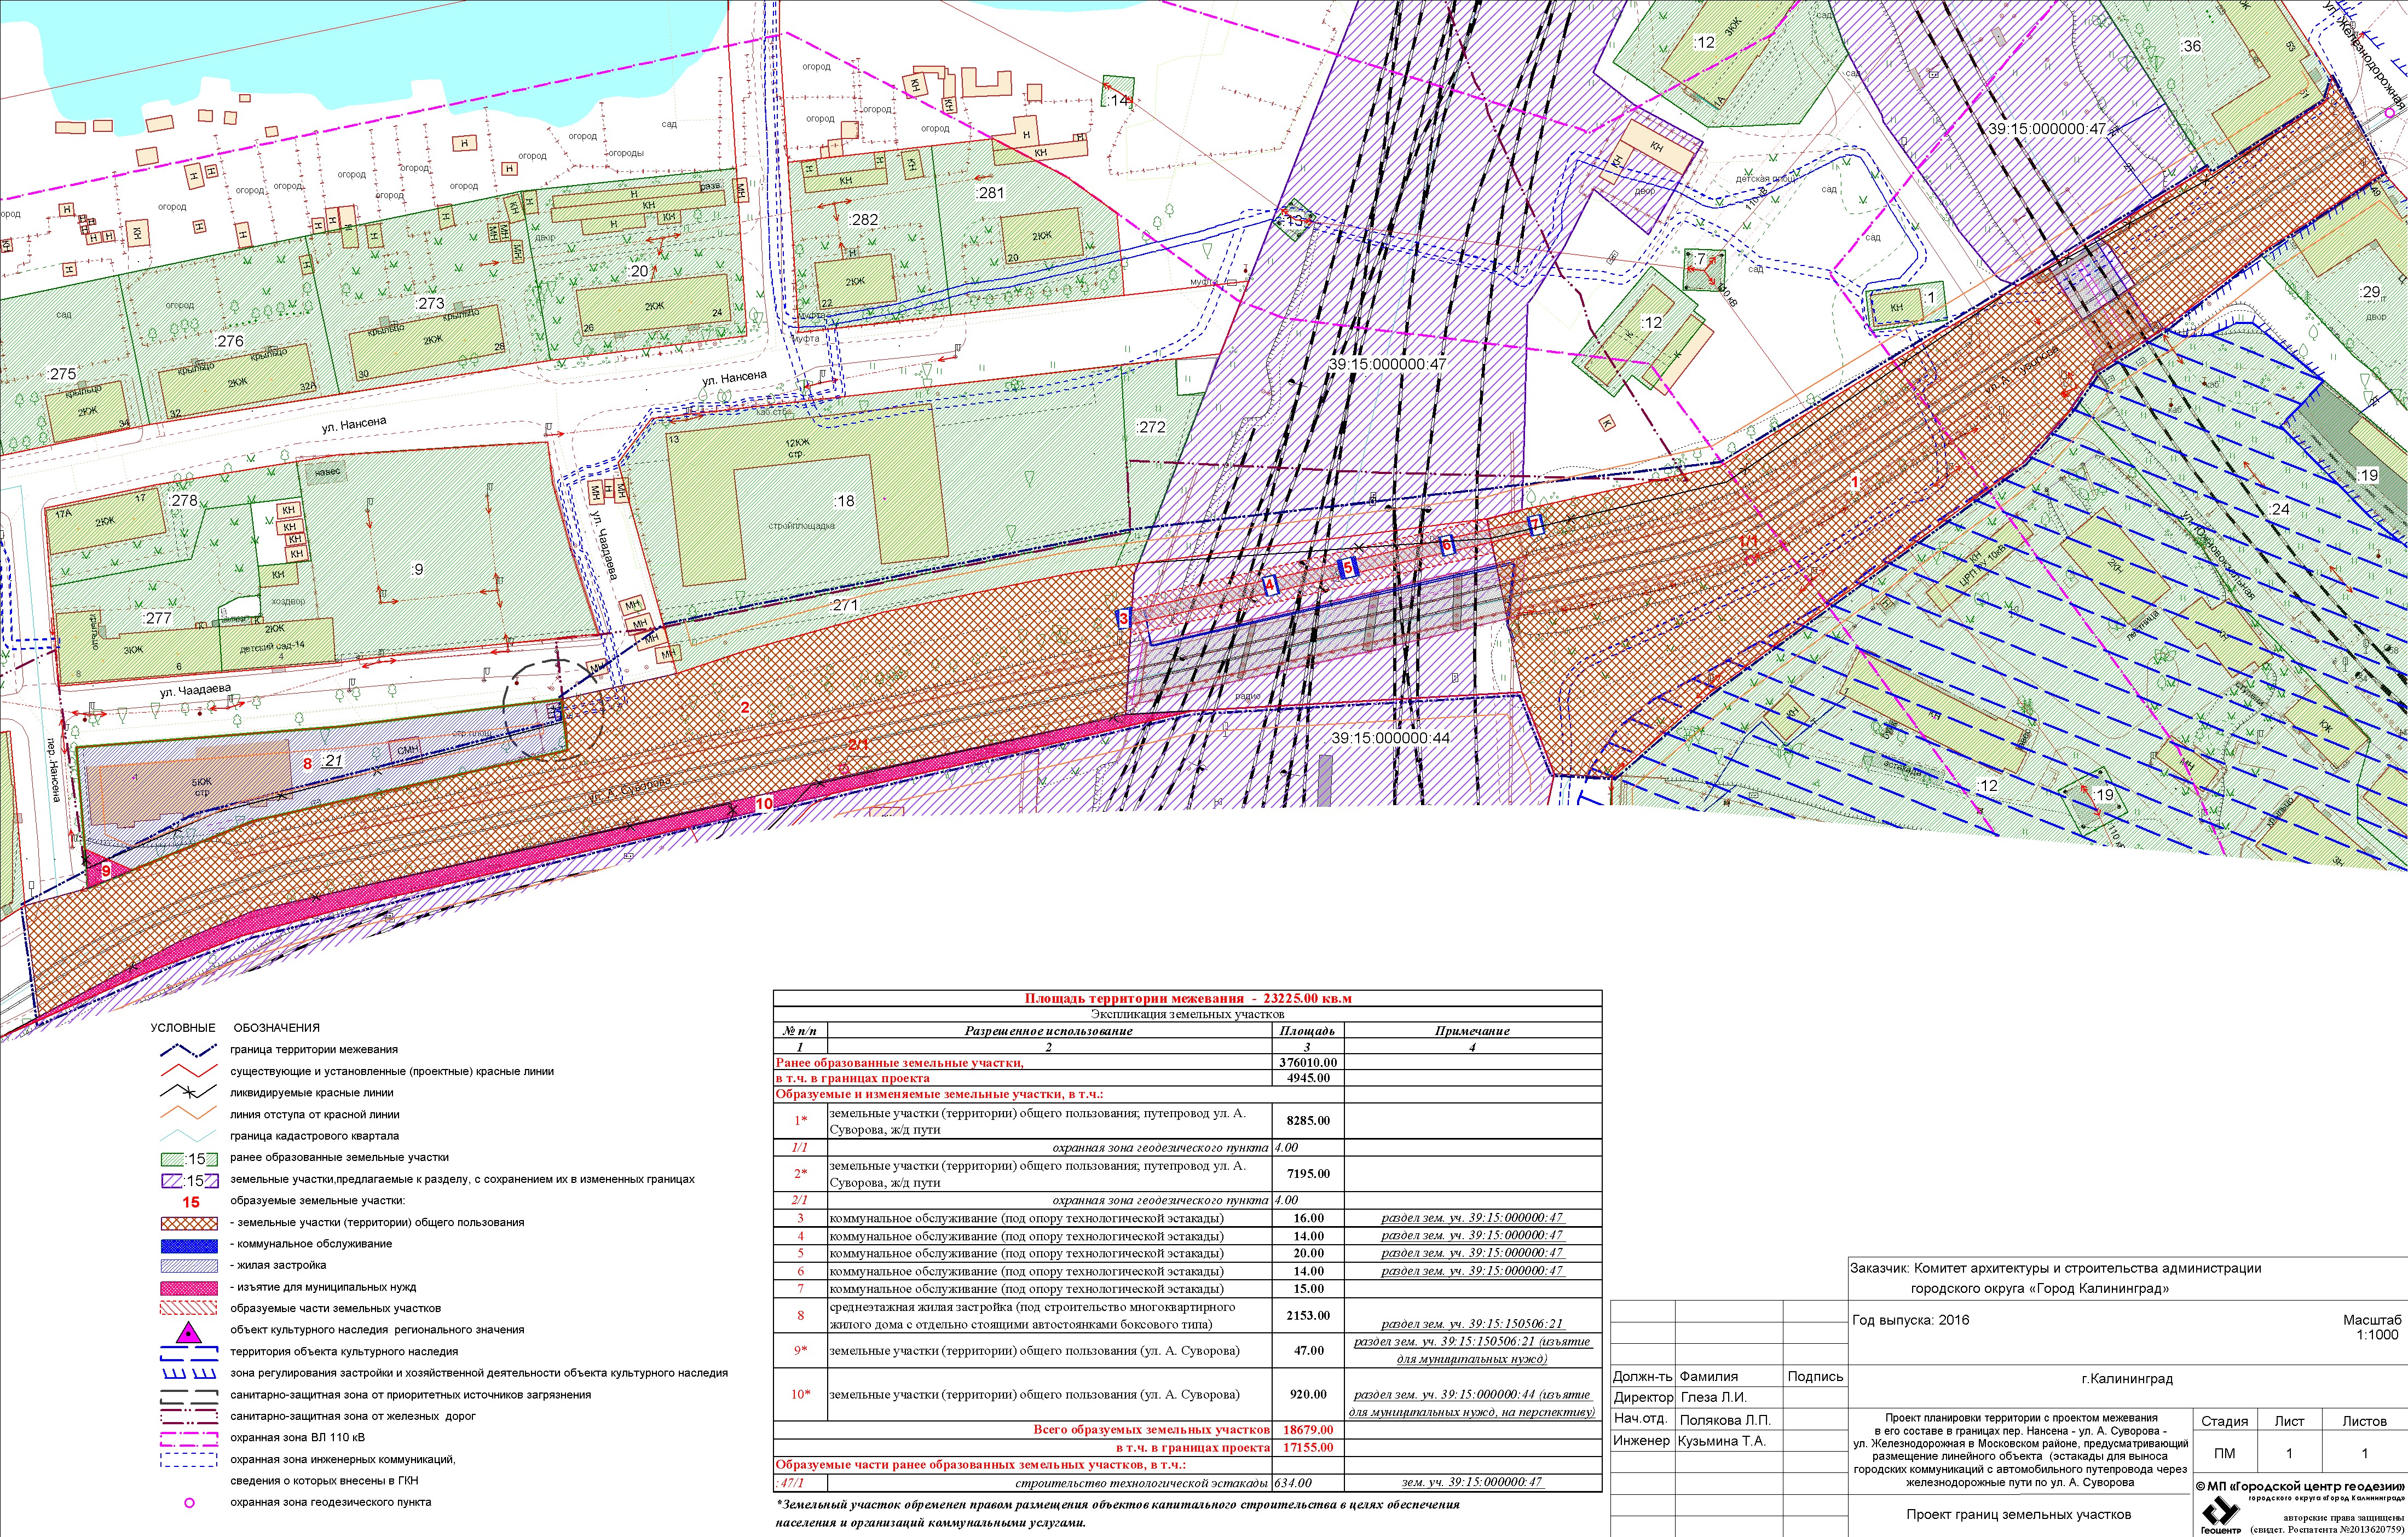Screen dimensions: 2408x1537
Task: Click plot marker 5 blue box on map
Action: point(1347,567)
